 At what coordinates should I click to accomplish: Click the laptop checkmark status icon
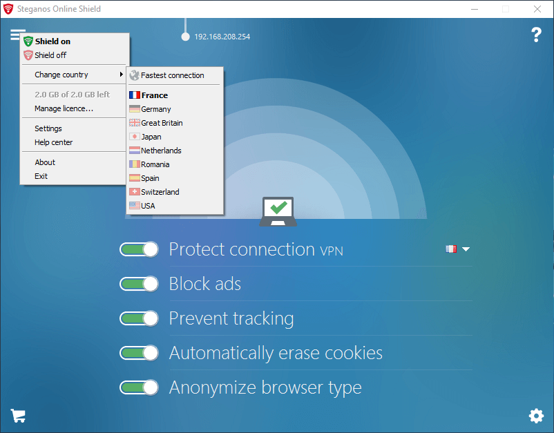point(278,211)
